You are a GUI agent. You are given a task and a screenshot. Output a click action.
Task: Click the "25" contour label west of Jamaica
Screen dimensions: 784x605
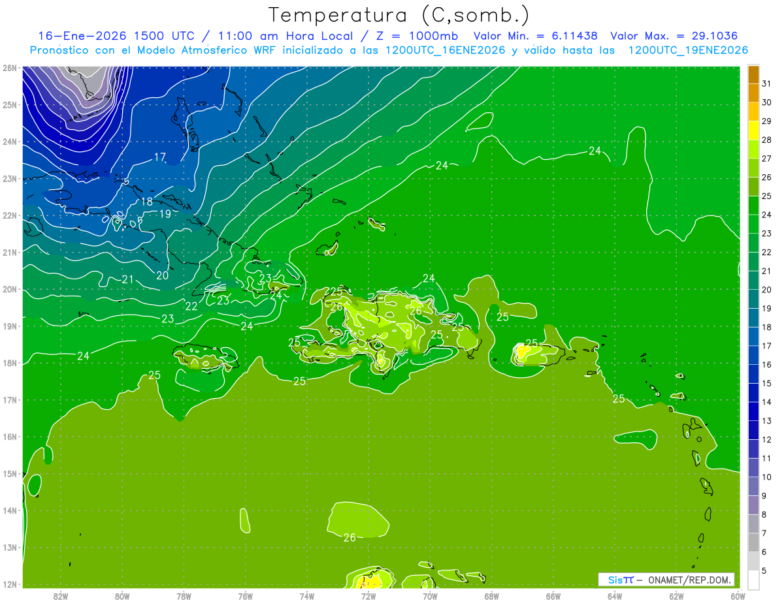pyautogui.click(x=155, y=375)
